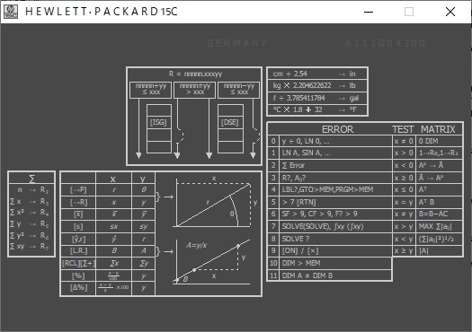This screenshot has height=332, width=472.
Task: Click the ERROR column header
Action: [x=337, y=129]
